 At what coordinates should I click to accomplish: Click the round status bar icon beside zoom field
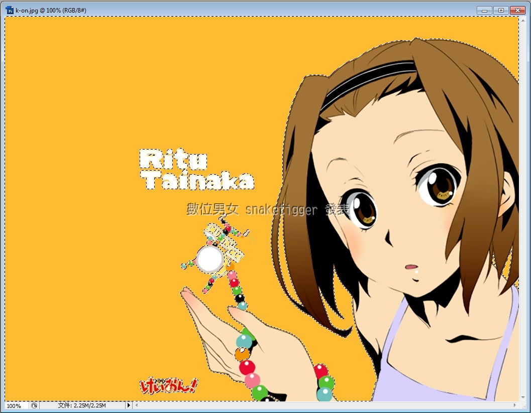[34, 405]
